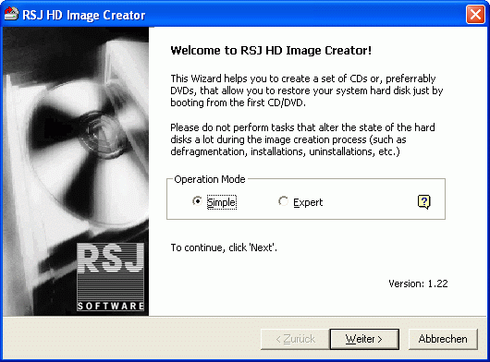Click the RSJ Software logo image

(x=111, y=277)
